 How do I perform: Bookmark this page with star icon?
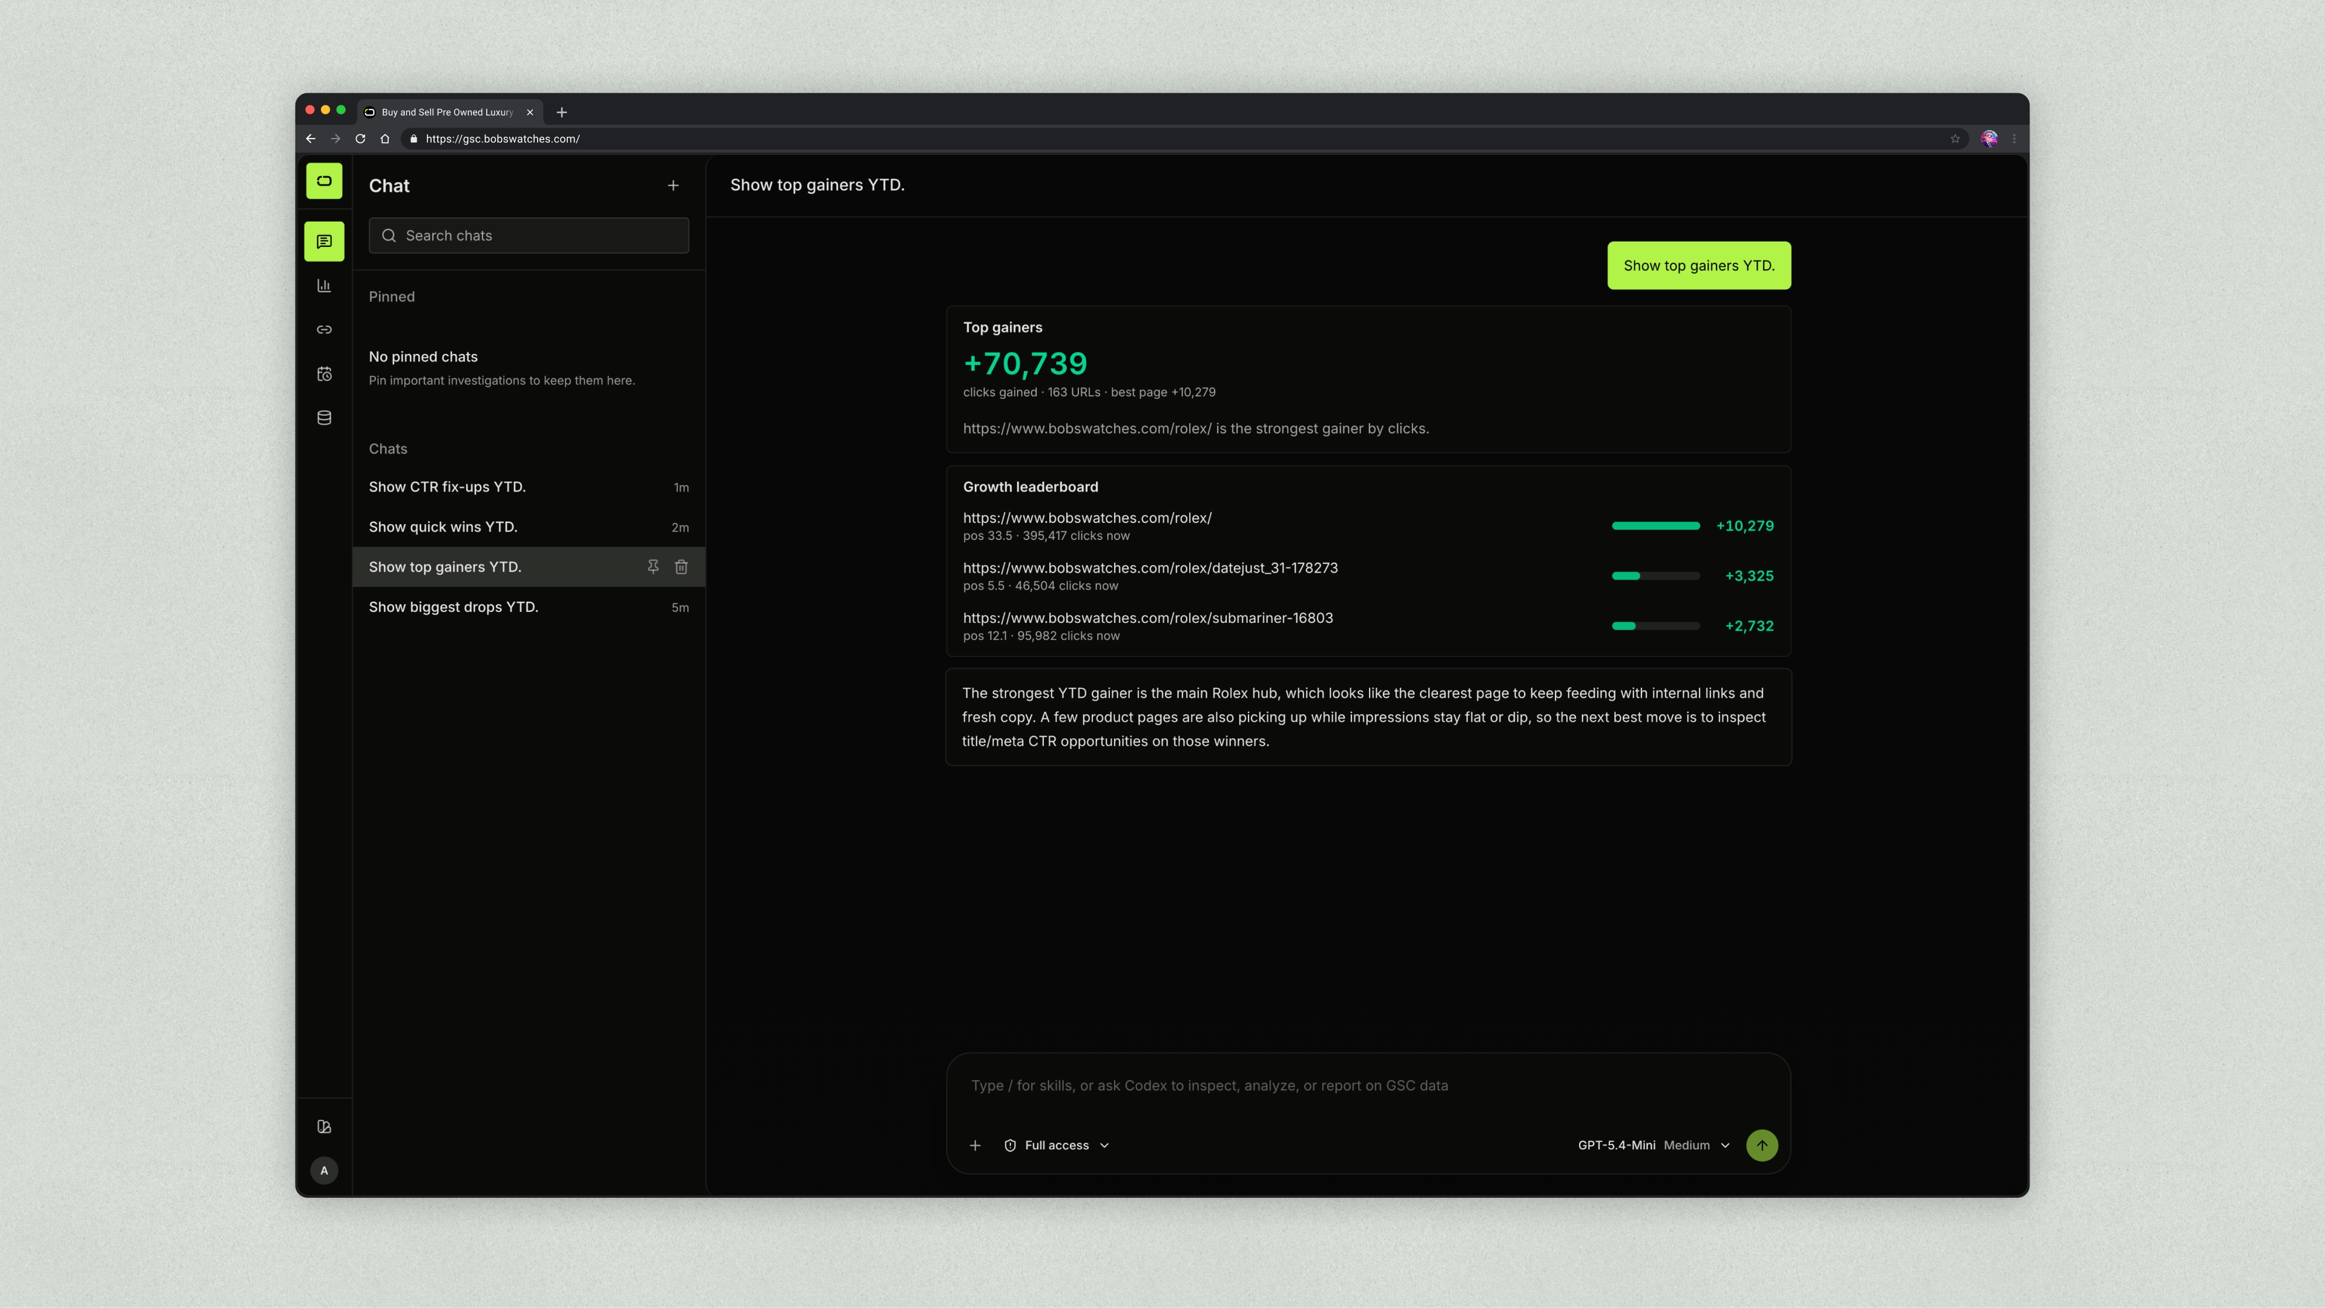[1955, 139]
